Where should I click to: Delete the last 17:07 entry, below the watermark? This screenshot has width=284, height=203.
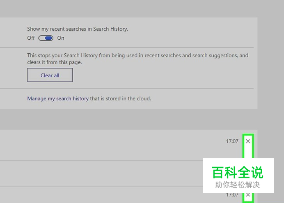[248, 195]
